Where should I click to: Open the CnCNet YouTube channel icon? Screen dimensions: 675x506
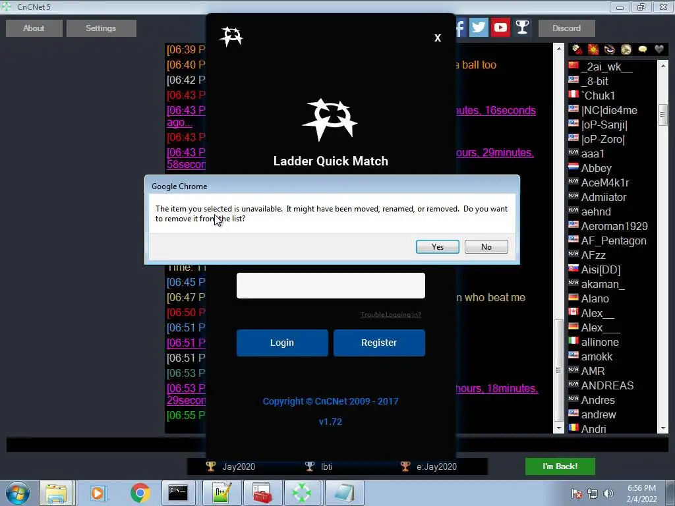click(x=500, y=28)
